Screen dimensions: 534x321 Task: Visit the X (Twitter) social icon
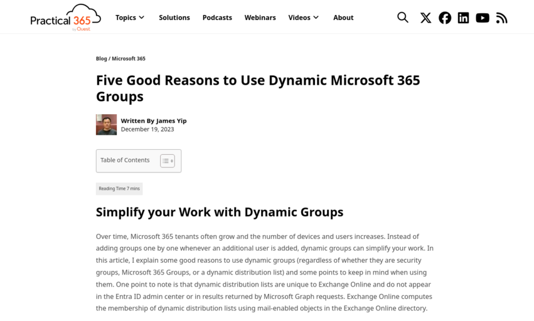pyautogui.click(x=425, y=18)
